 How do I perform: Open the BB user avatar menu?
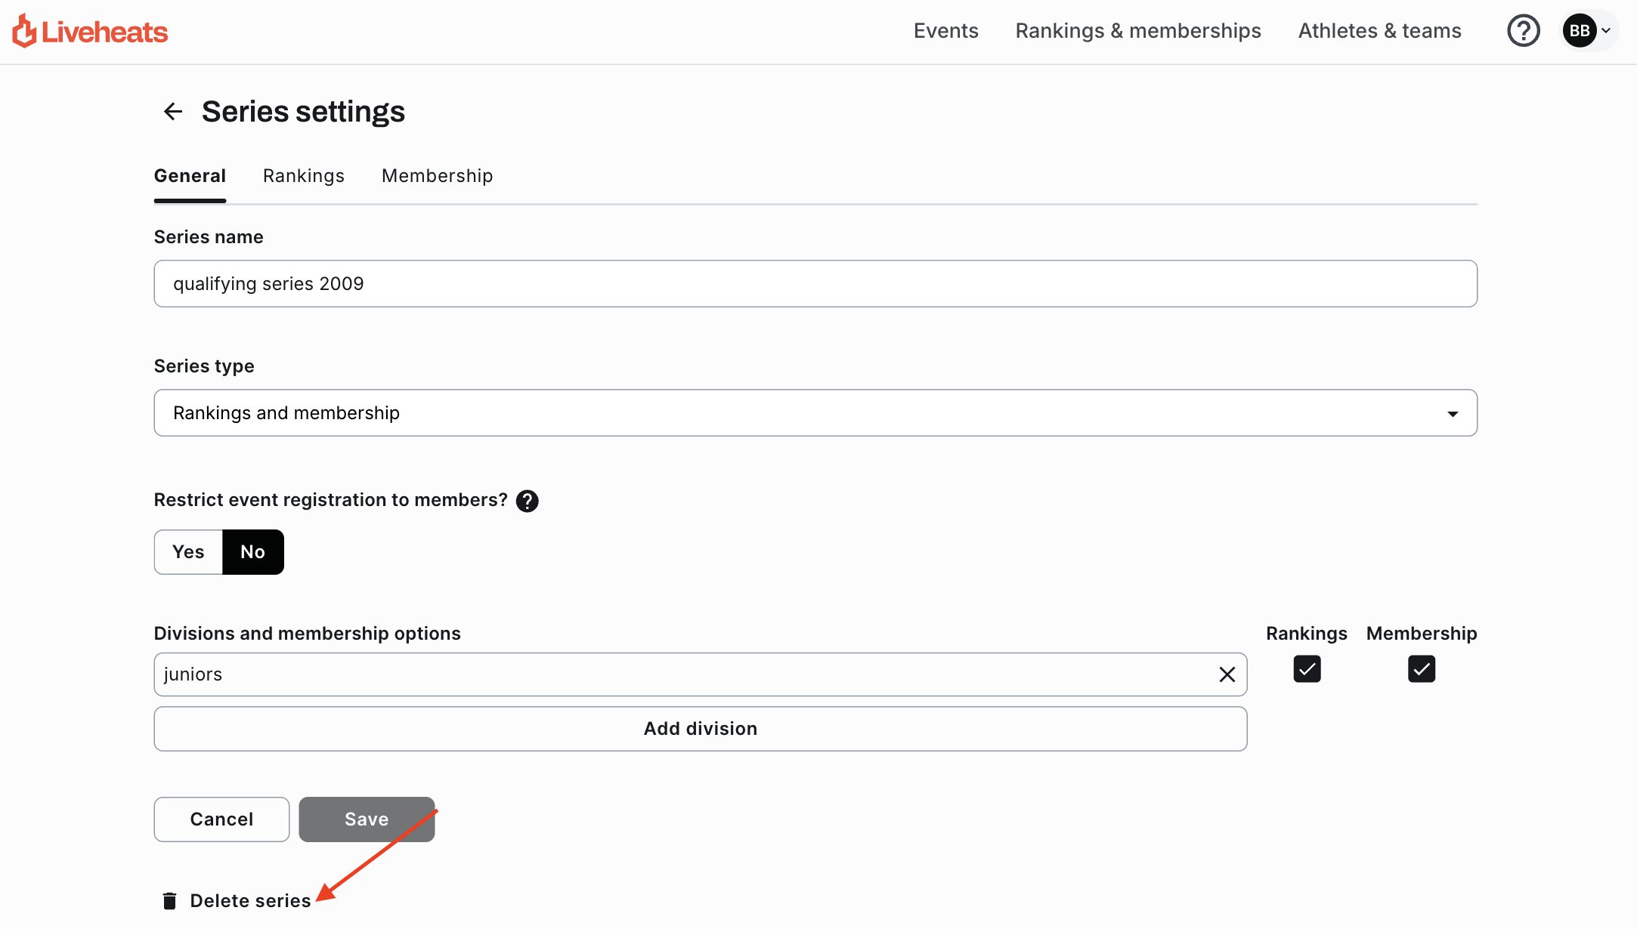(x=1589, y=31)
